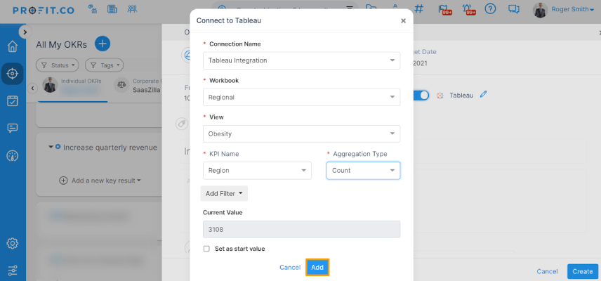
Task: Click the Current Value field showing 3108
Action: point(302,229)
